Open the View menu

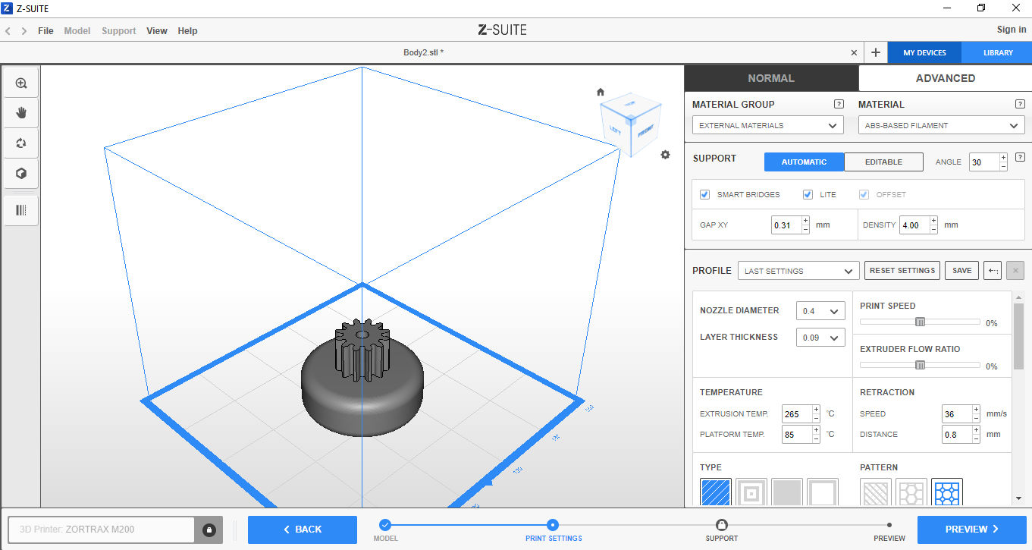tap(157, 31)
